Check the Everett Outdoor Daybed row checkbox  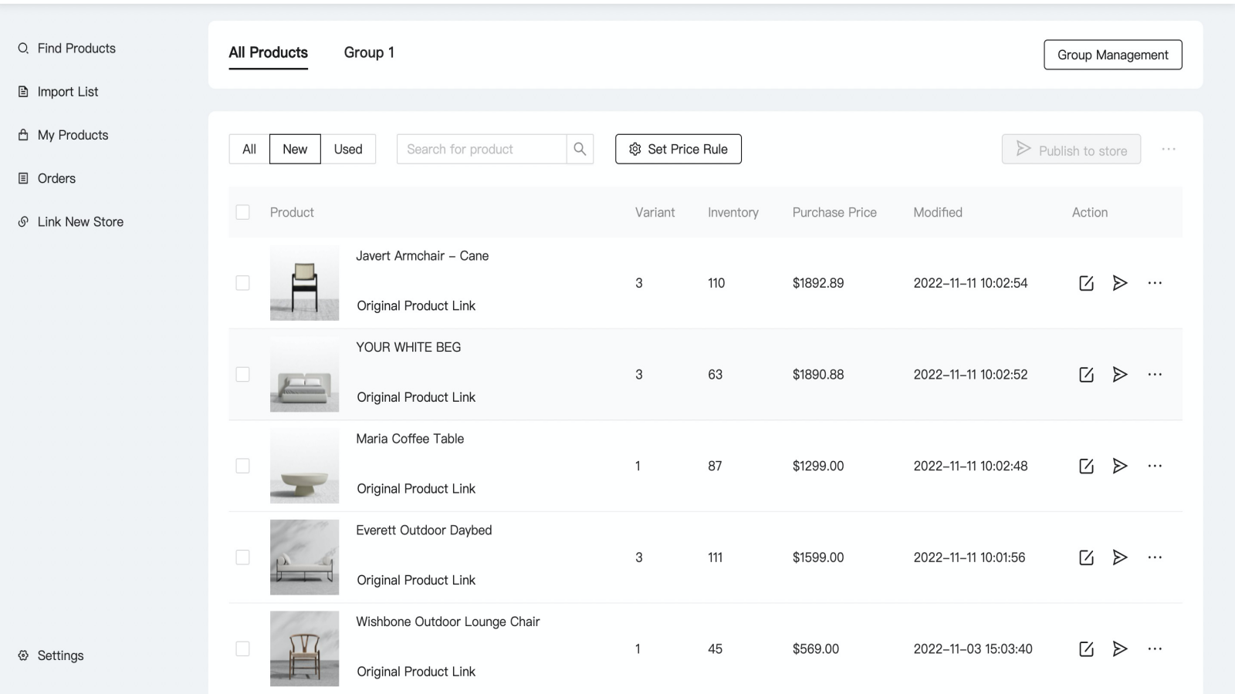point(242,557)
